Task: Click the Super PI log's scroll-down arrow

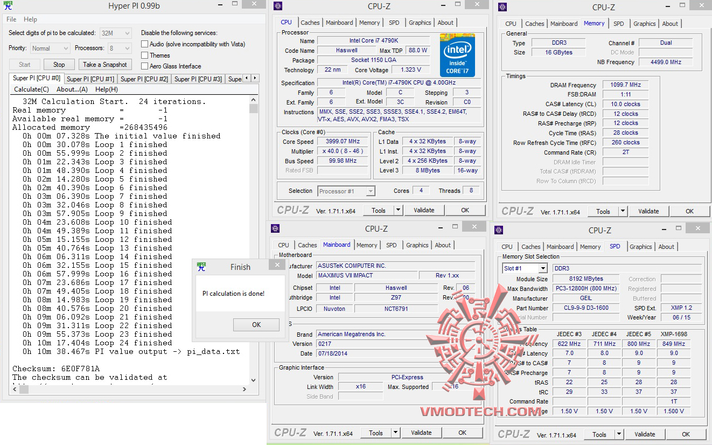Action: (254, 380)
